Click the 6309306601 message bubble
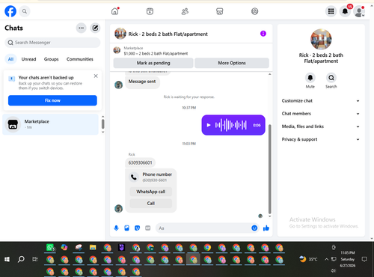Image resolution: width=374 pixels, height=277 pixels. (140, 162)
